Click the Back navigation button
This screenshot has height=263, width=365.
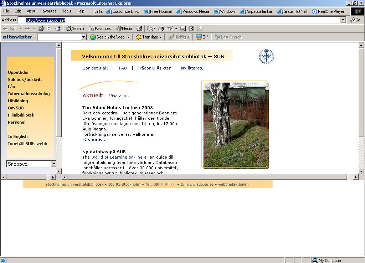click(x=10, y=29)
